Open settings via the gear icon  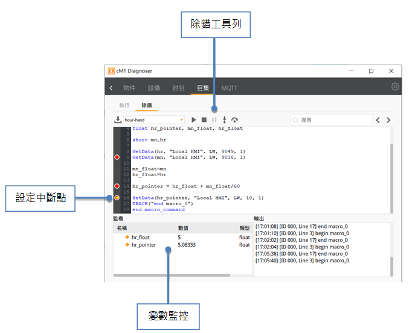point(395,87)
